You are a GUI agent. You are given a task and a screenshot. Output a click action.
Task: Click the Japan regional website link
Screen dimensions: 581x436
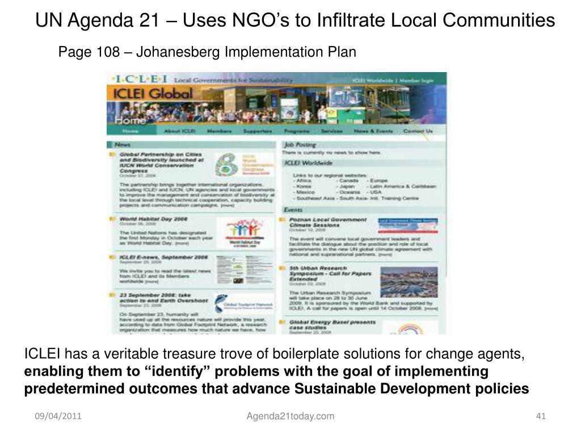[347, 186]
